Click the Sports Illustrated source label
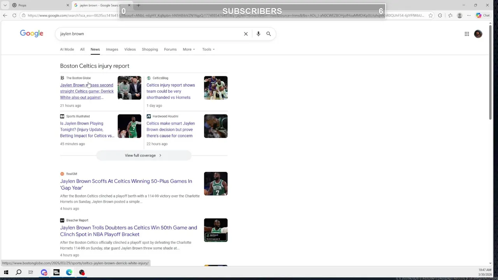The image size is (498, 280). pyautogui.click(x=78, y=116)
